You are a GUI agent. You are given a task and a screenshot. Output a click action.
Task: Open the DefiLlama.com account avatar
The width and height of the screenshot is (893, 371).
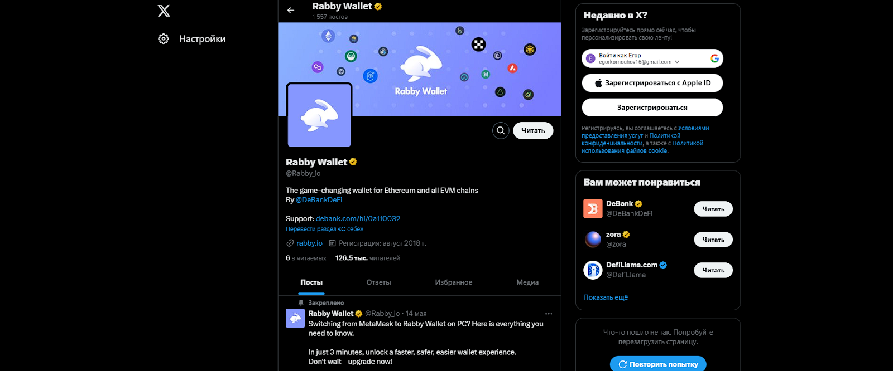[x=593, y=270]
